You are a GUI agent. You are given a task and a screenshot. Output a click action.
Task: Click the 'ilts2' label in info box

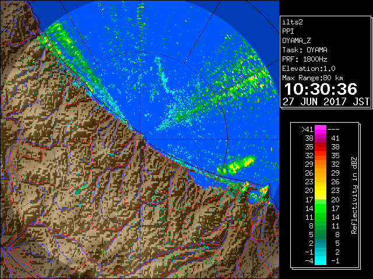(x=293, y=22)
